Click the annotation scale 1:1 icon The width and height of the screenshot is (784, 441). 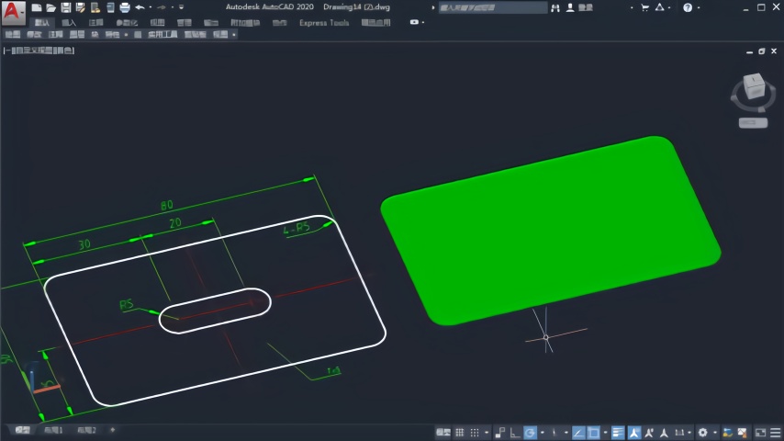pyautogui.click(x=679, y=433)
